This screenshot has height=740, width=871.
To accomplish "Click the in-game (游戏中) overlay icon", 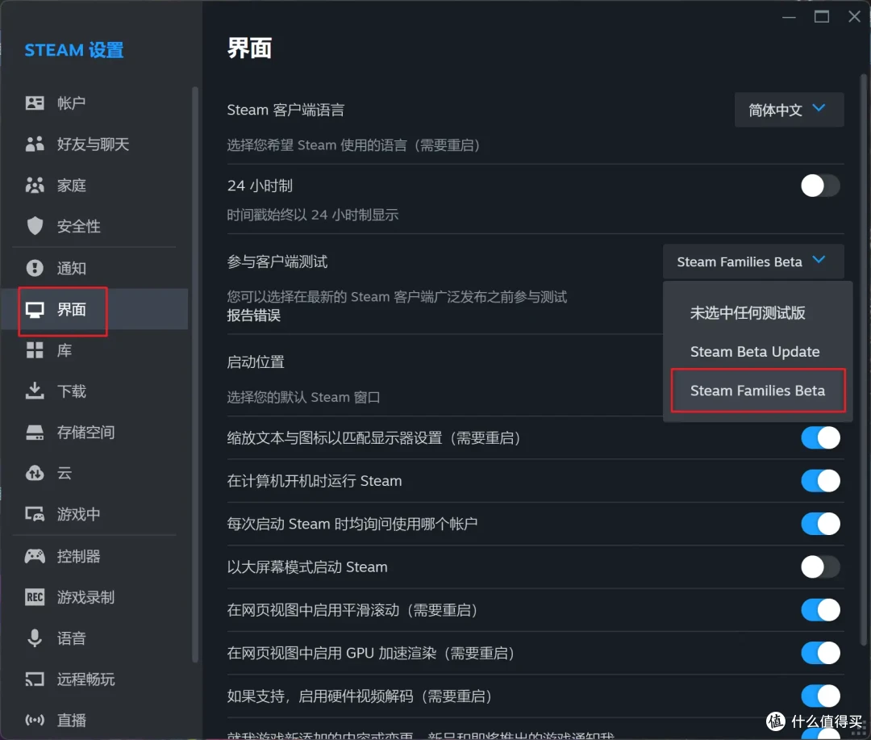I will [35, 514].
